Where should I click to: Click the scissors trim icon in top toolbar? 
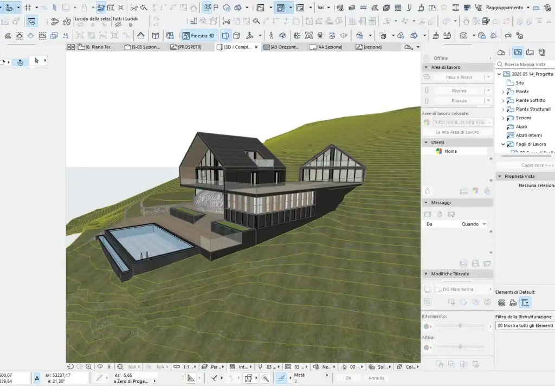click(134, 8)
